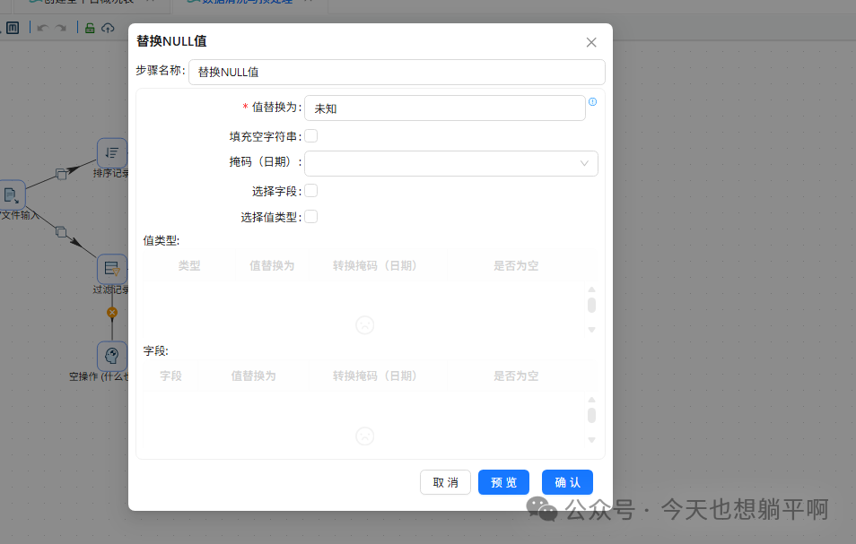The width and height of the screenshot is (856, 544).
Task: Click the empty-data face icon in the 字段 table
Action: tap(364, 436)
